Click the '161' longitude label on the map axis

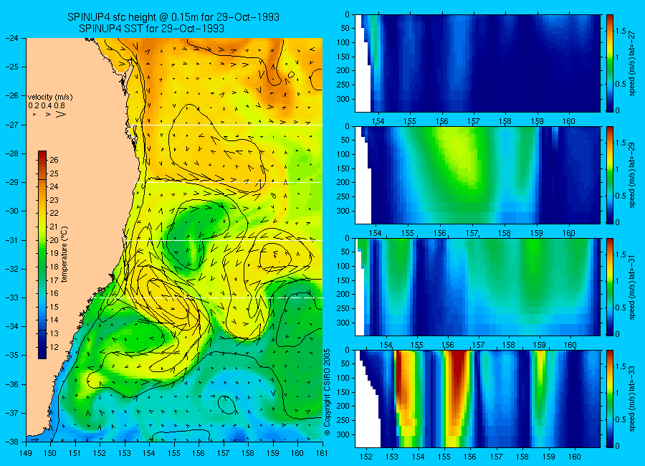click(322, 453)
